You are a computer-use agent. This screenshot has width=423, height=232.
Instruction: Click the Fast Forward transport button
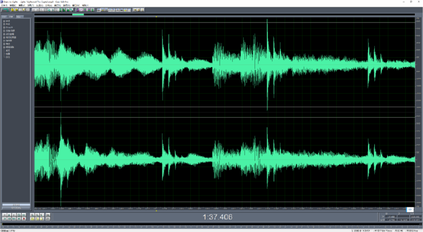pos(14,219)
